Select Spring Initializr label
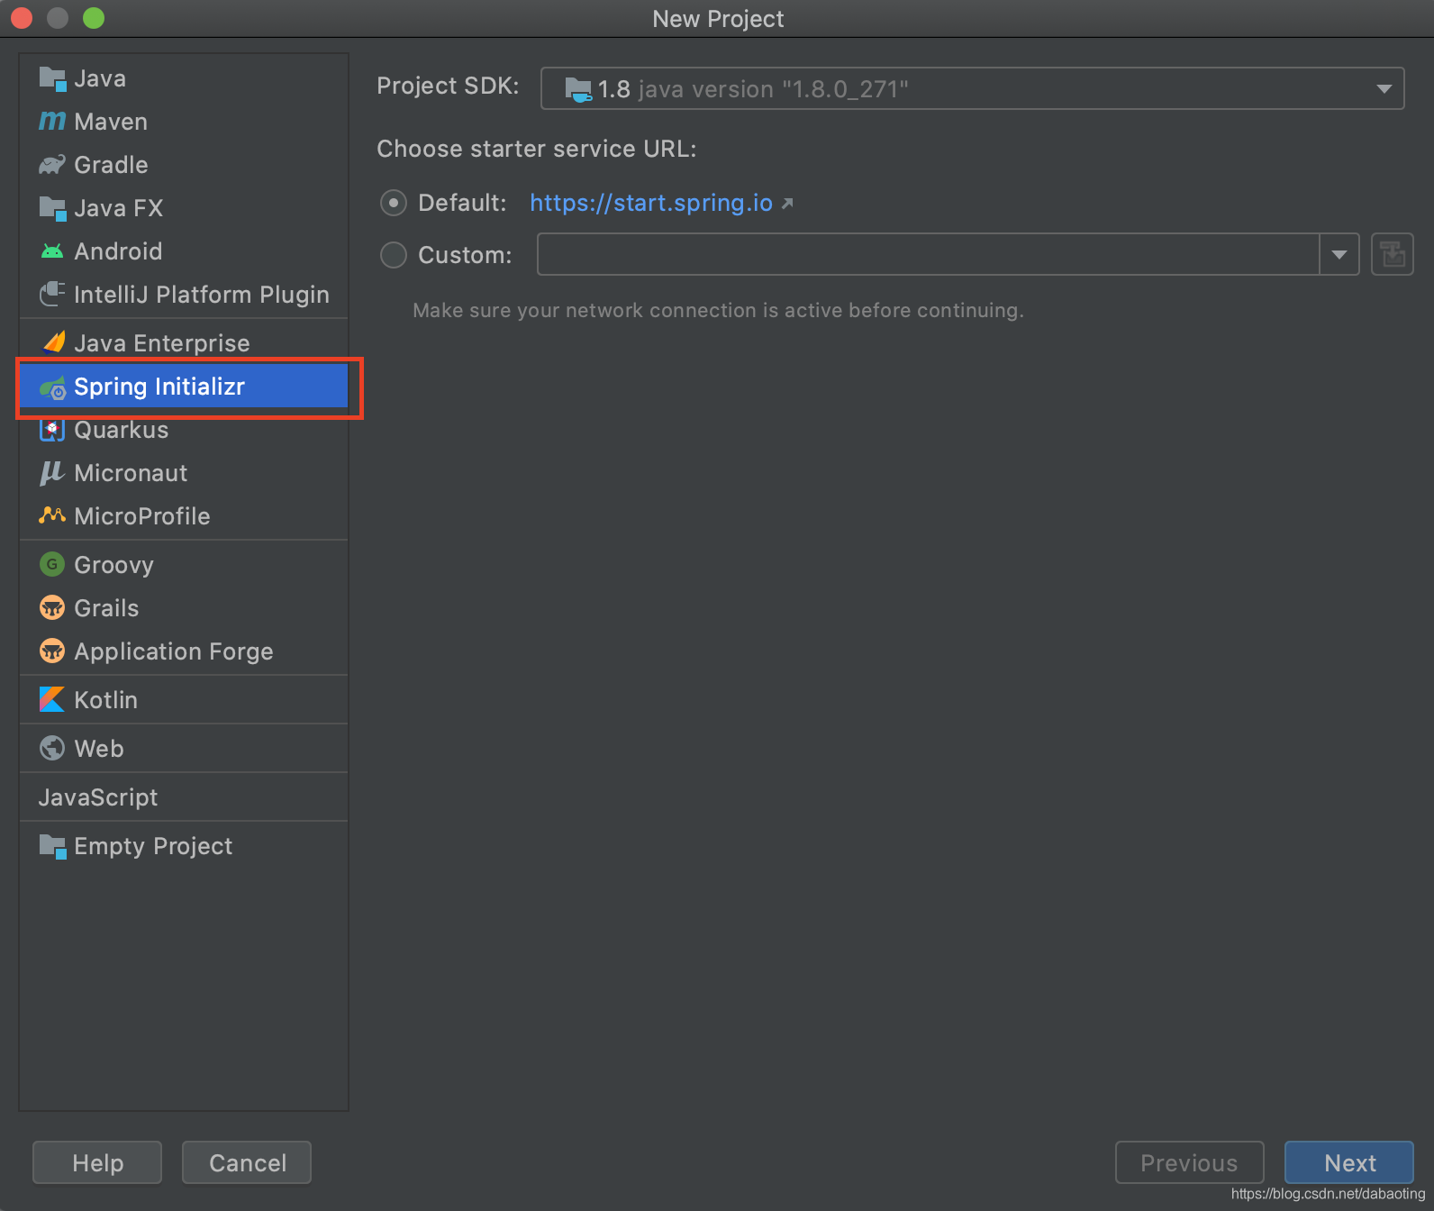This screenshot has width=1434, height=1211. pos(159,387)
